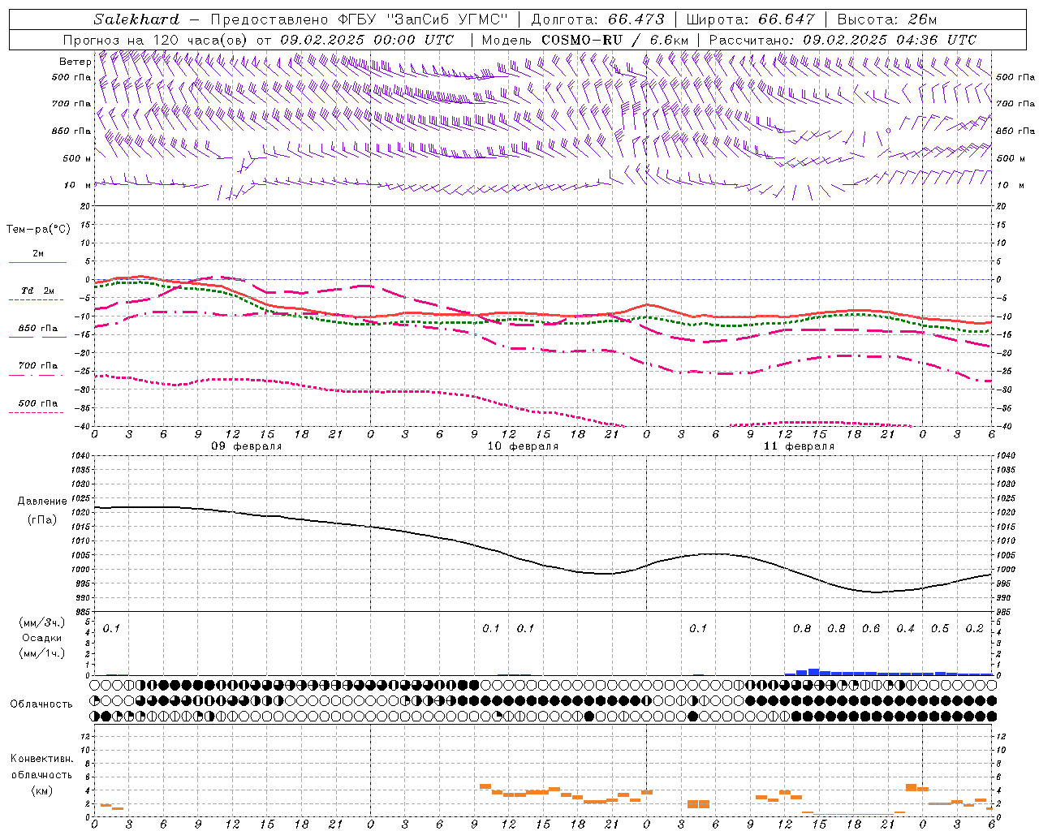Image resolution: width=1039 pixels, height=831 pixels.
Task: Click the left 500 м wind level label
Action: click(x=76, y=158)
